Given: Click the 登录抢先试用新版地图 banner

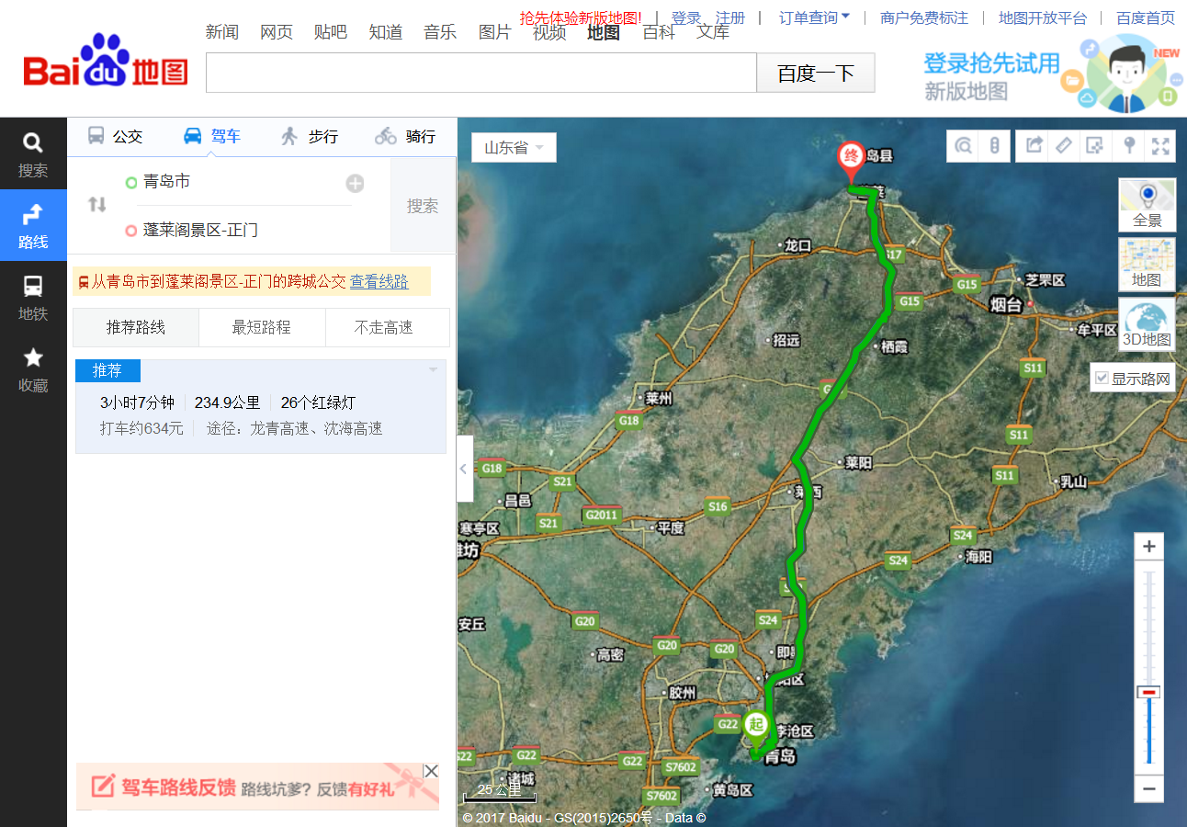Looking at the screenshot, I should tap(1051, 74).
